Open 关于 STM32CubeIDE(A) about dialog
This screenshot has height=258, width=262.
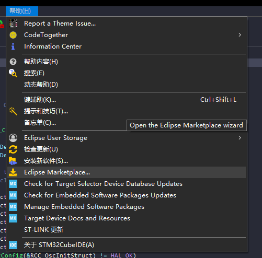(127, 245)
